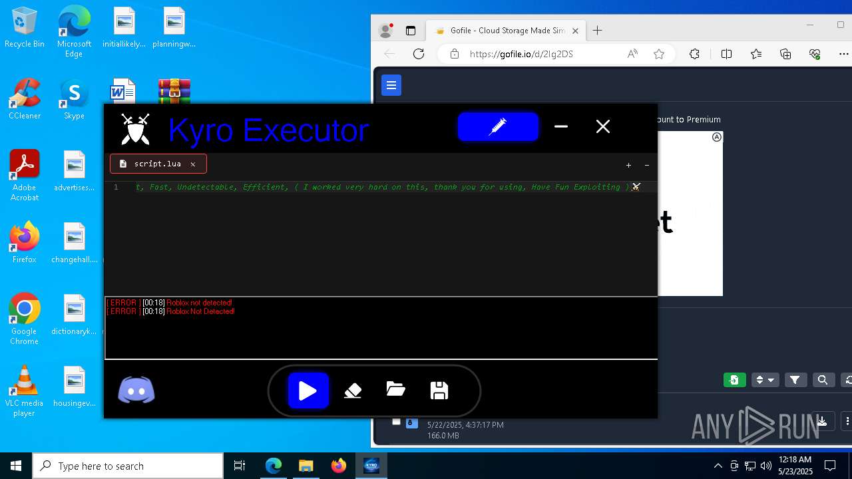Click the ad choices icon on the advertisement
This screenshot has height=479, width=852.
point(717,137)
